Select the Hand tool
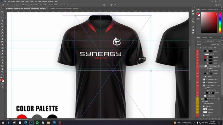This screenshot has width=223, height=125. 2,69
